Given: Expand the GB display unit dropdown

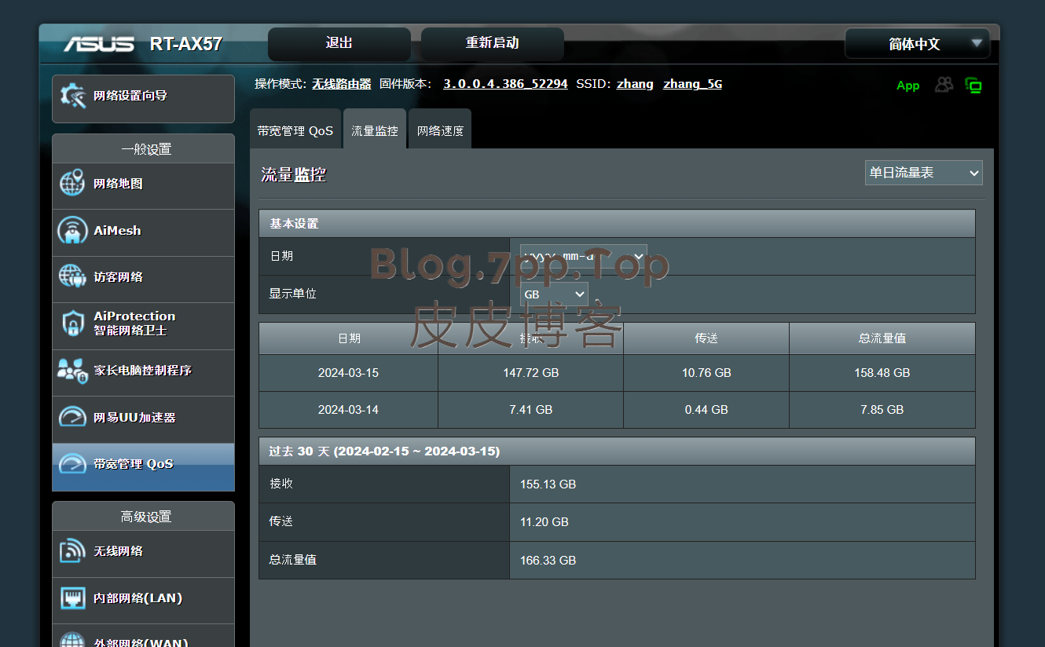Looking at the screenshot, I should click(x=554, y=294).
